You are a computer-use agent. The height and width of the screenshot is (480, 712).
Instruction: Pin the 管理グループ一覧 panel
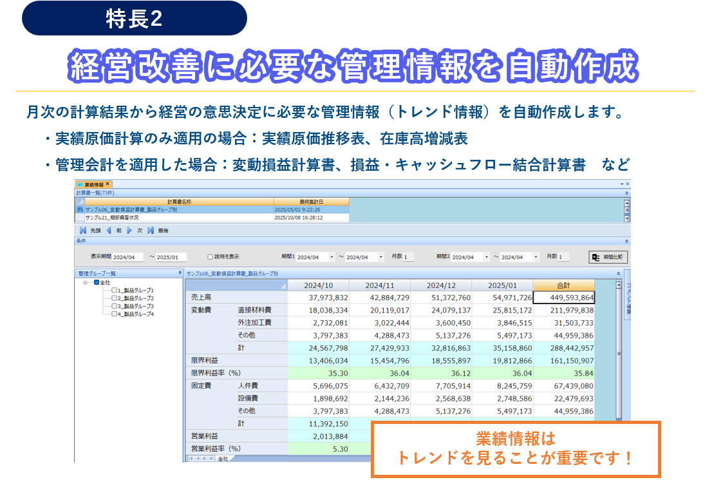[x=180, y=273]
